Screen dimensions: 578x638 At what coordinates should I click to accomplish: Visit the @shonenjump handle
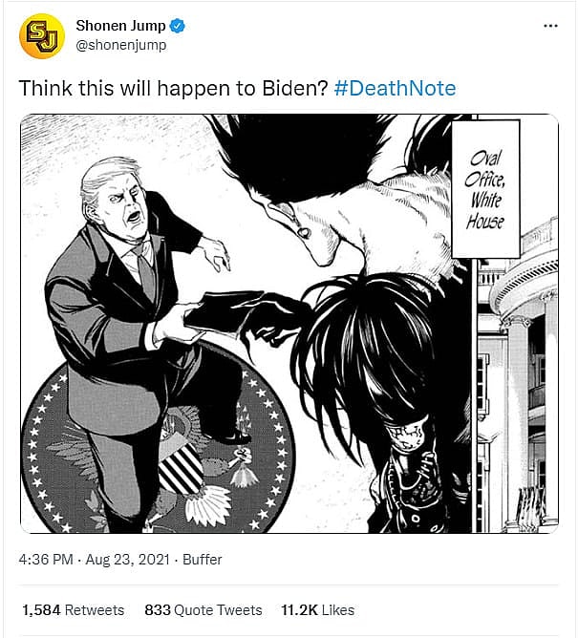(121, 45)
